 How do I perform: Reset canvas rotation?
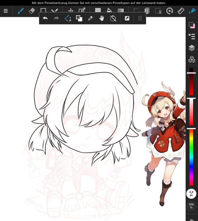click(113, 18)
